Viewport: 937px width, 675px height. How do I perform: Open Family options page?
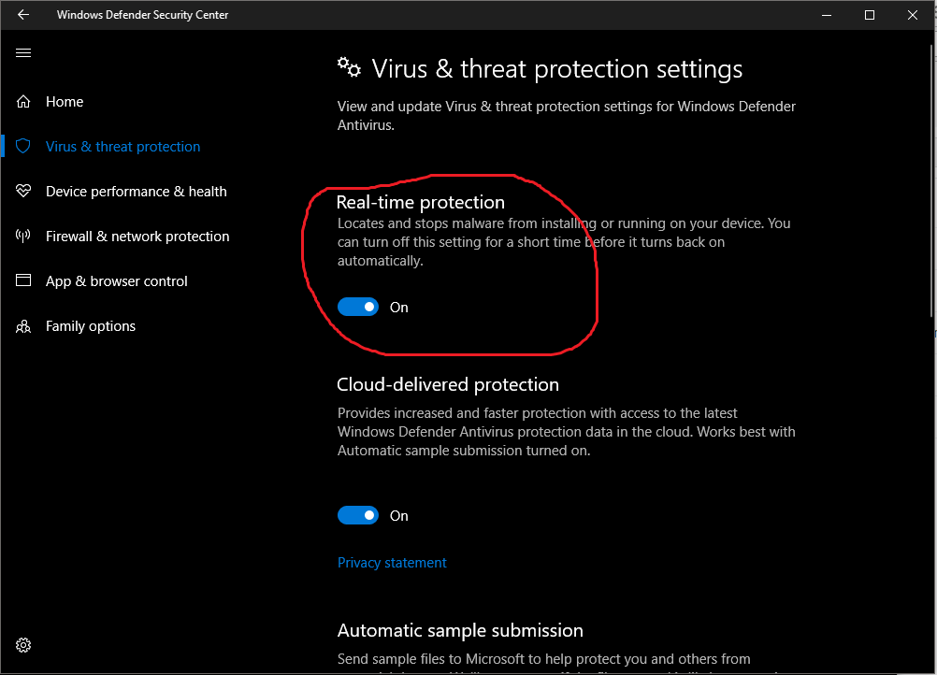click(91, 326)
